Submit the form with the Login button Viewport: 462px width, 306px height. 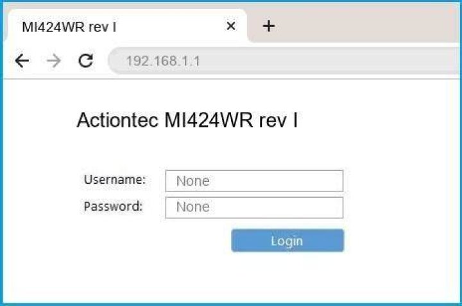(287, 241)
